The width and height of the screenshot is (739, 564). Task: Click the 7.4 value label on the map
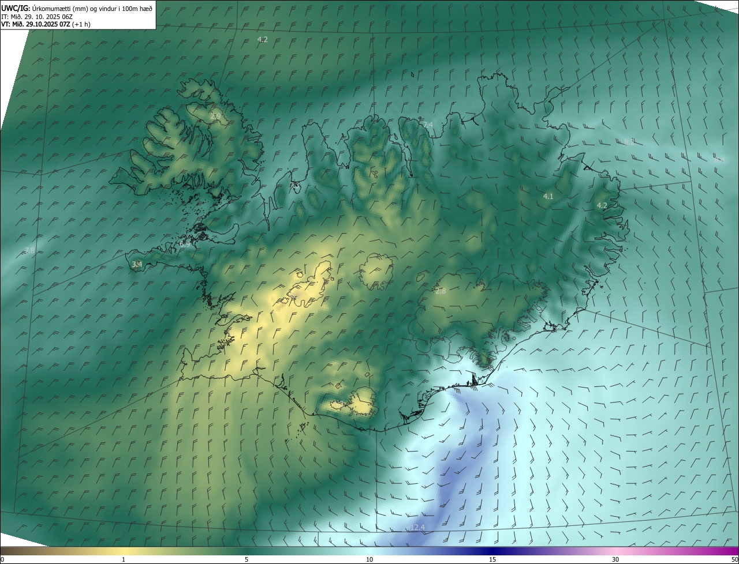coord(428,125)
